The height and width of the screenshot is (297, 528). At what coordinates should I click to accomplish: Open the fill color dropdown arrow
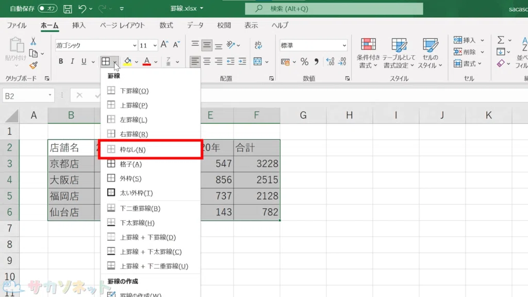pos(136,62)
